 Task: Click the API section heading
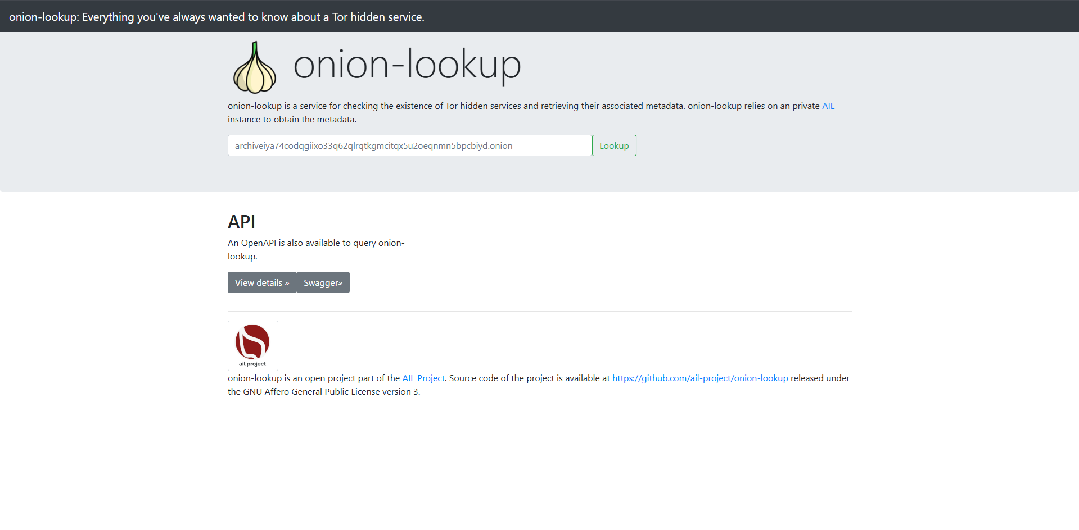coord(241,222)
